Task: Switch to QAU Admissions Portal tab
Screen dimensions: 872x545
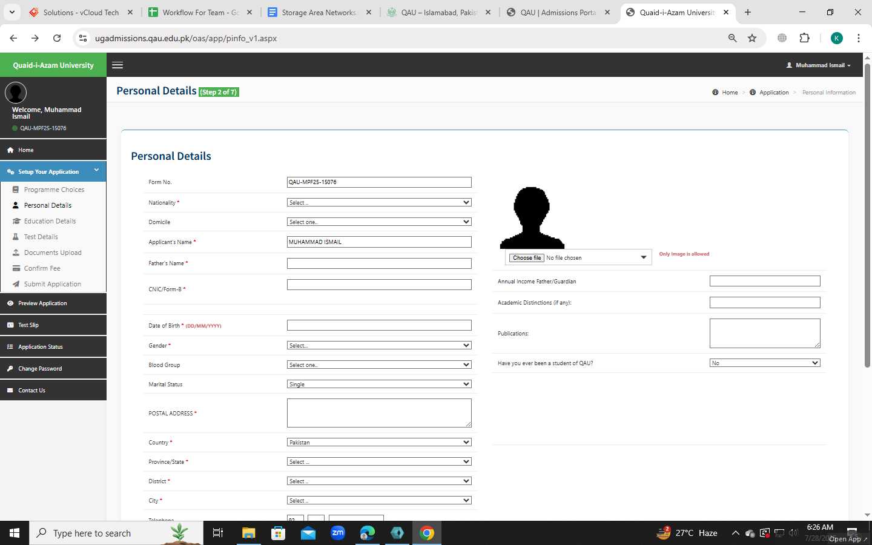Action: (558, 12)
